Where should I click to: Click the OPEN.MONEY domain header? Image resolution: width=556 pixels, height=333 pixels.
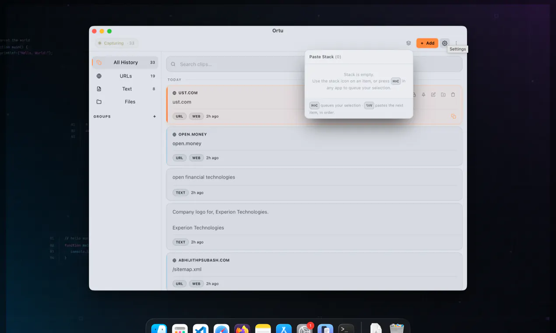click(193, 135)
